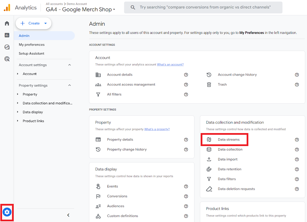Image resolution: width=307 pixels, height=222 pixels.
Task: Click All accounts in the breadcrumb
Action: (54, 4)
